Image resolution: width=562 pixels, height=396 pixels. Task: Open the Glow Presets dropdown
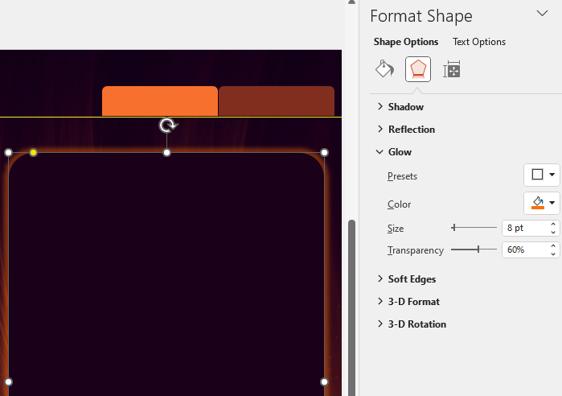(x=542, y=175)
